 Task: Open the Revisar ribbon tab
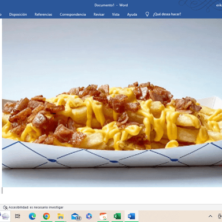[99, 14]
